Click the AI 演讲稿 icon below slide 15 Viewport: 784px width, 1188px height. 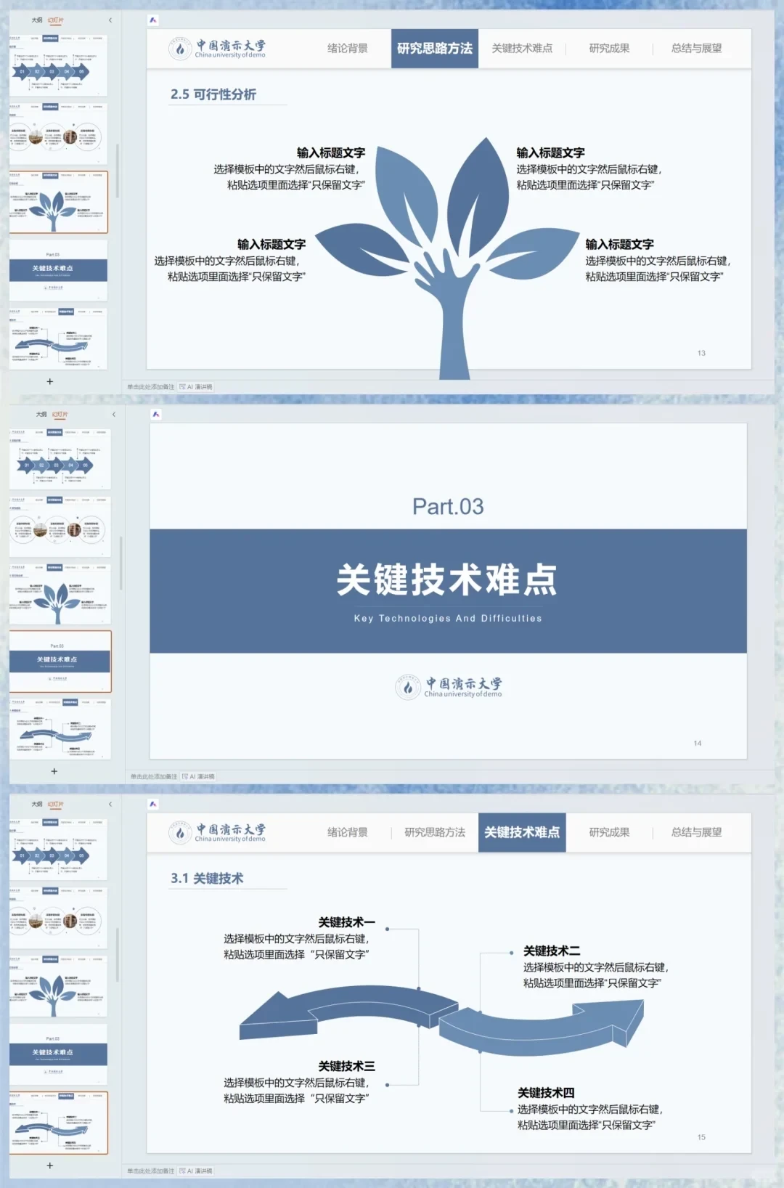point(196,1171)
